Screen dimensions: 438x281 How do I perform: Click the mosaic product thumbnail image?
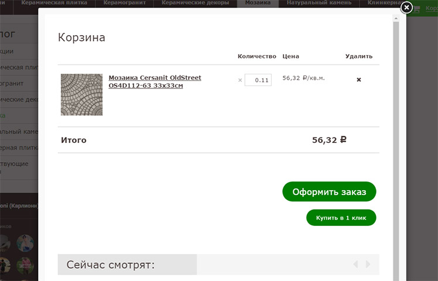tap(81, 94)
